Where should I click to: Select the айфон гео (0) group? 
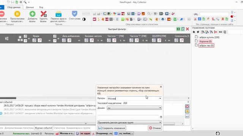tap(206, 45)
